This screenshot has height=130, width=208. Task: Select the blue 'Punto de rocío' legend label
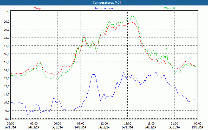coord(103,8)
